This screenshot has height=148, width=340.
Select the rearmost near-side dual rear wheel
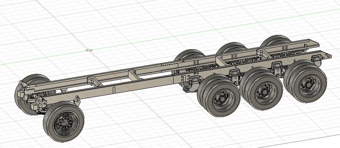pyautogui.click(x=305, y=81)
